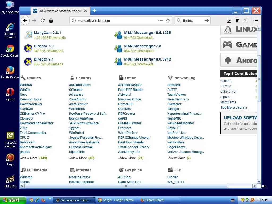The width and height of the screenshot is (272, 204).
Task: Open the TeamViewer link under Networking
Action: pos(177,94)
